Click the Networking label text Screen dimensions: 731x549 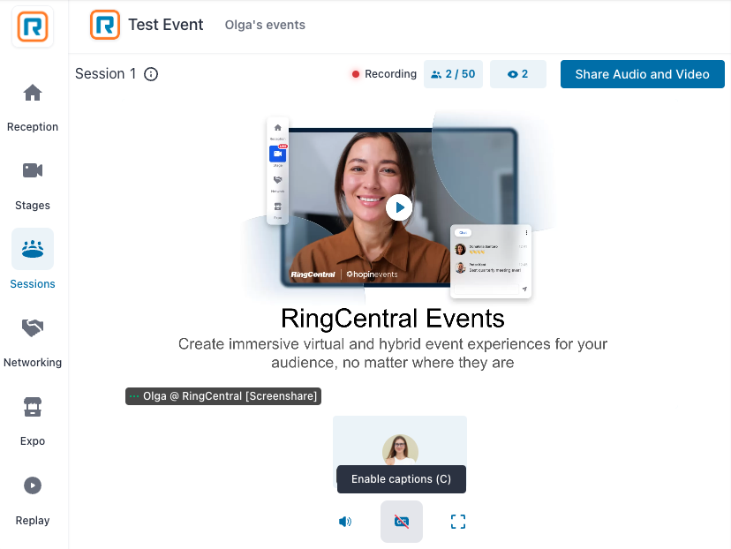coord(33,363)
